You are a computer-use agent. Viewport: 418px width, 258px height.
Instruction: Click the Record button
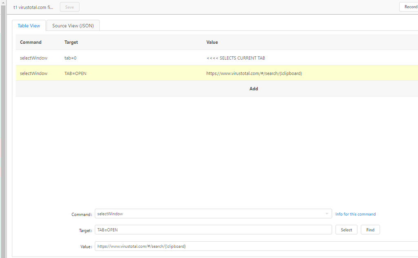(x=409, y=7)
